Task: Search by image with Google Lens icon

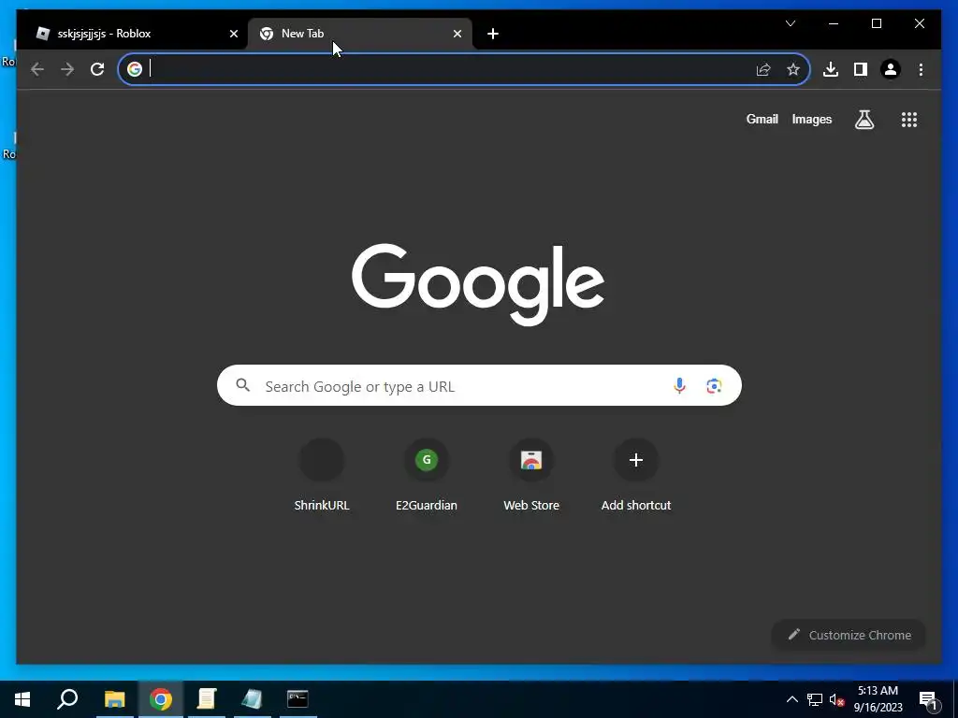Action: [714, 386]
